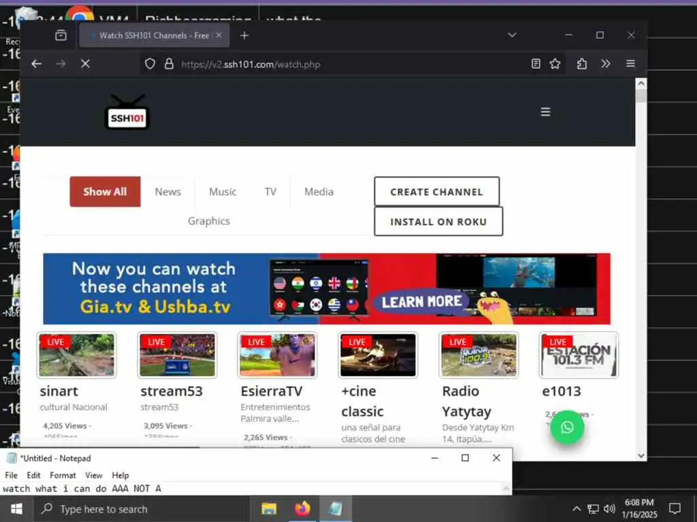Image resolution: width=697 pixels, height=522 pixels.
Task: Open Notepad Format menu
Action: click(x=63, y=475)
